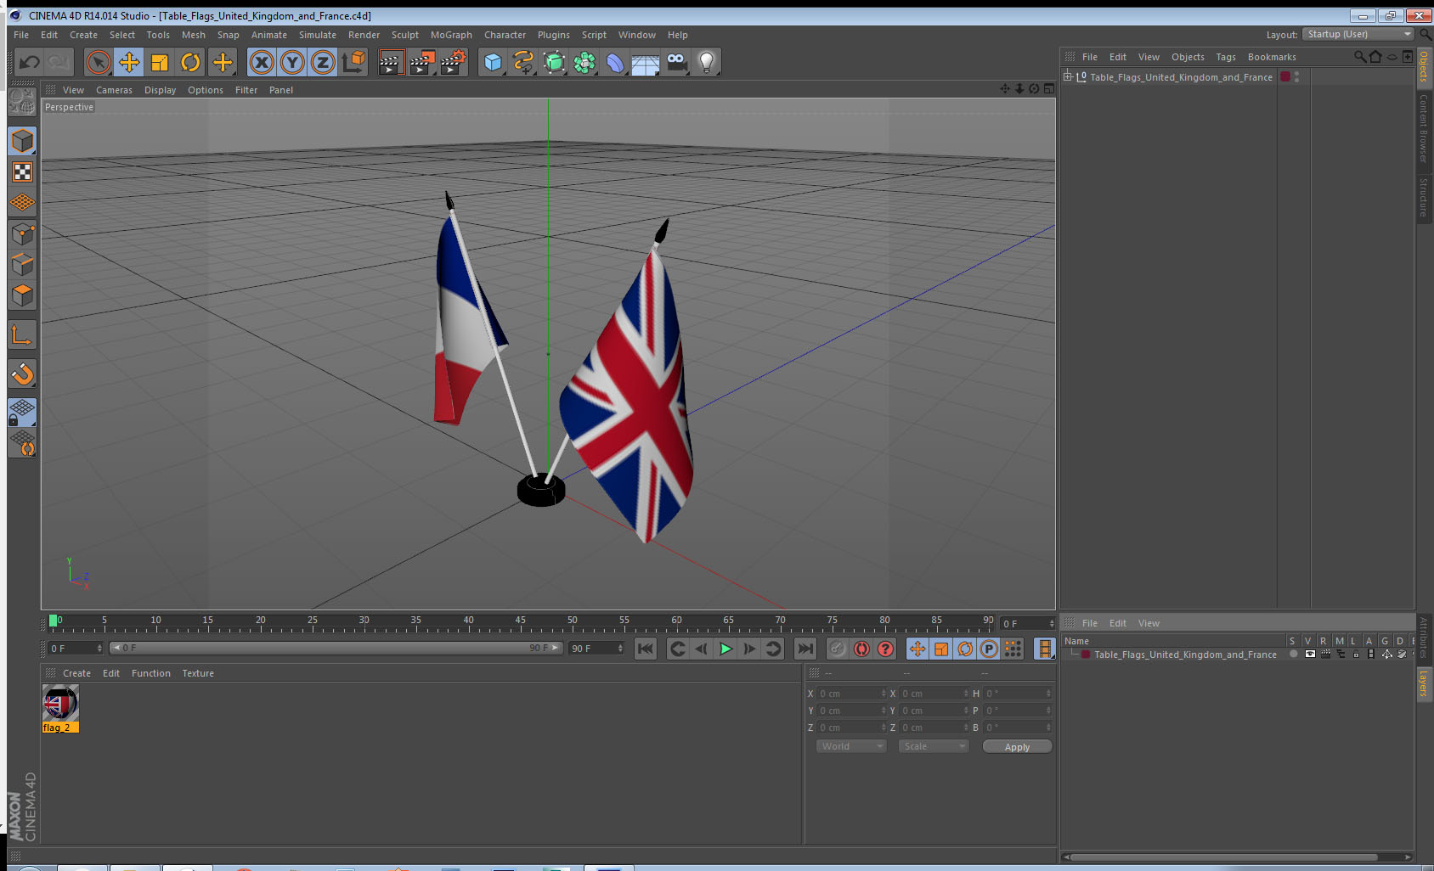
Task: Toggle viewport maximize icon
Action: point(1048,88)
